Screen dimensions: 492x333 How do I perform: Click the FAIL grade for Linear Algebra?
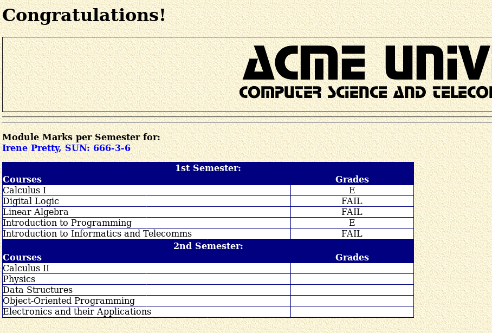[x=352, y=212]
